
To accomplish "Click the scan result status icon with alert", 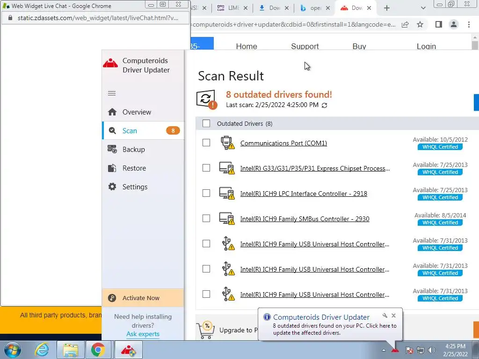I will (x=207, y=100).
